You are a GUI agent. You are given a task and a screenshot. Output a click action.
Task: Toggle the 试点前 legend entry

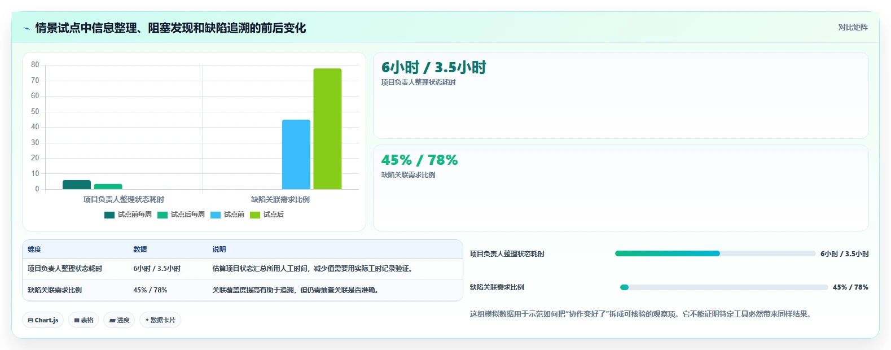[227, 215]
